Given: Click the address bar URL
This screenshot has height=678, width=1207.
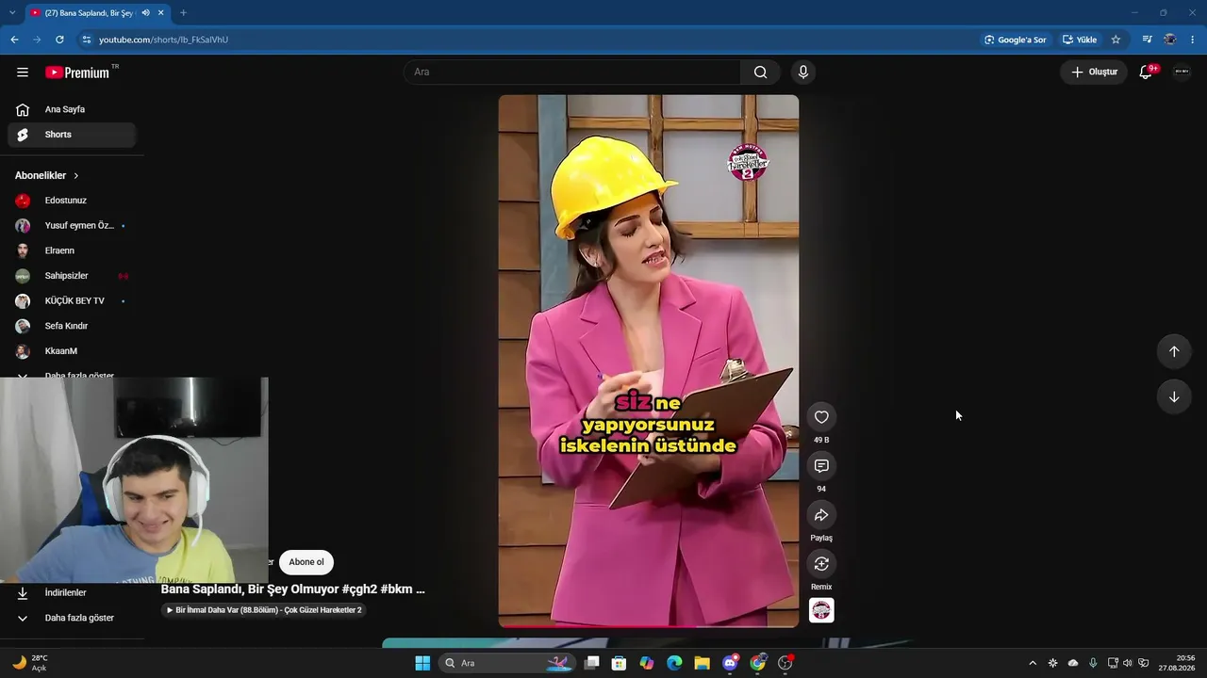Looking at the screenshot, I should coord(164,40).
